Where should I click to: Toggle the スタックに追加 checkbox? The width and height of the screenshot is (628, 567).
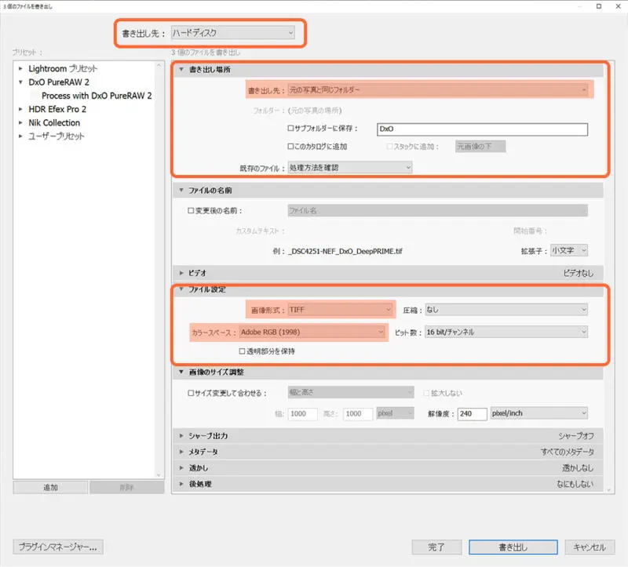389,147
